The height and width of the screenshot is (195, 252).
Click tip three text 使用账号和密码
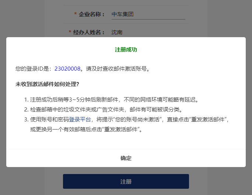(x=49, y=120)
